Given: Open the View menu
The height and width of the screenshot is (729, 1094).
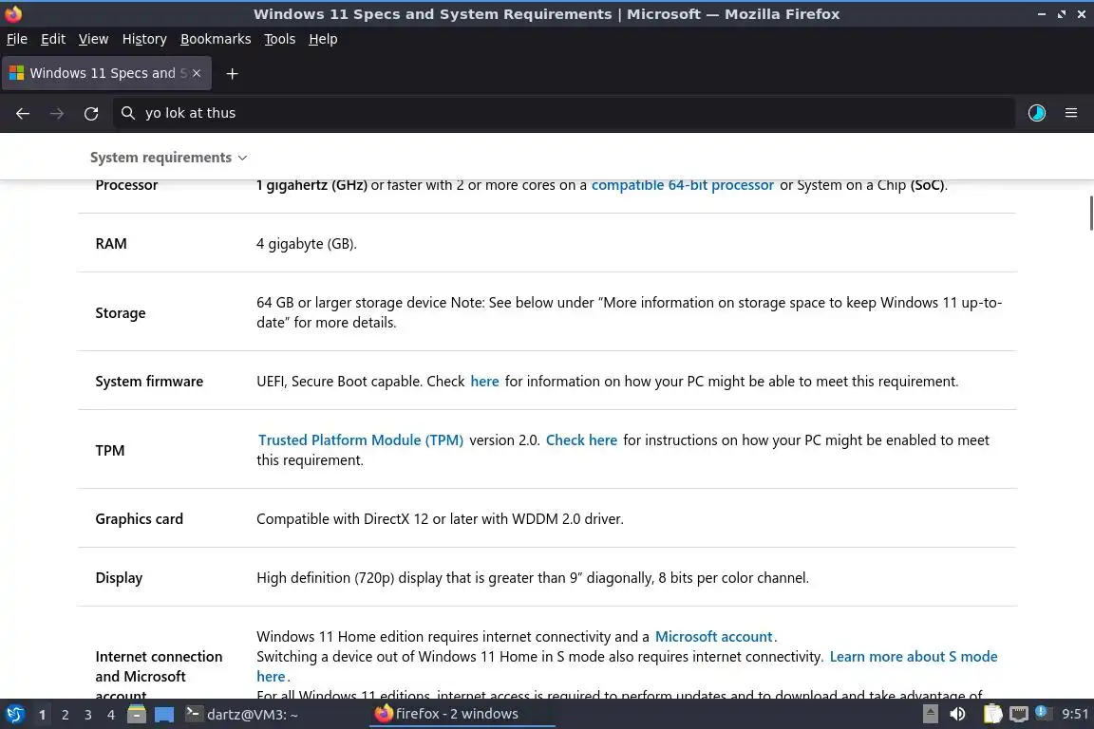Looking at the screenshot, I should [93, 39].
